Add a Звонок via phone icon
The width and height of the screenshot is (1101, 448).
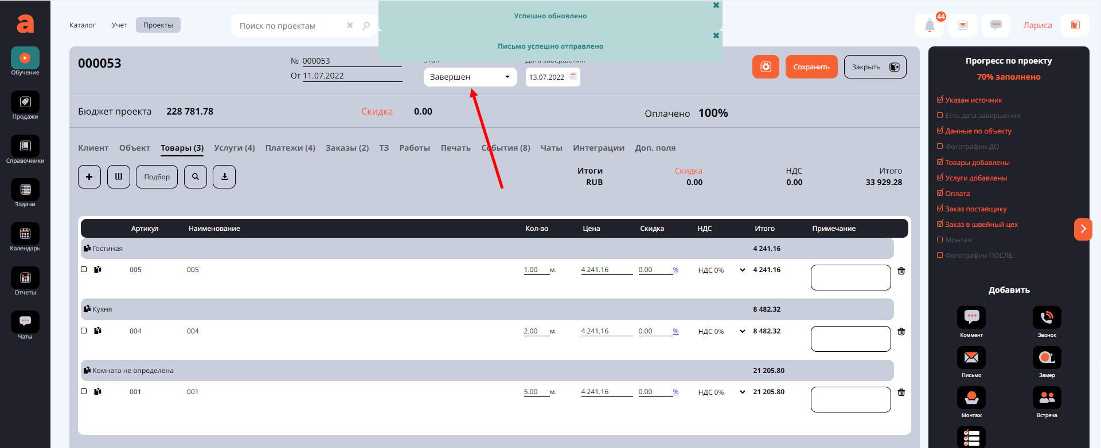point(1047,317)
